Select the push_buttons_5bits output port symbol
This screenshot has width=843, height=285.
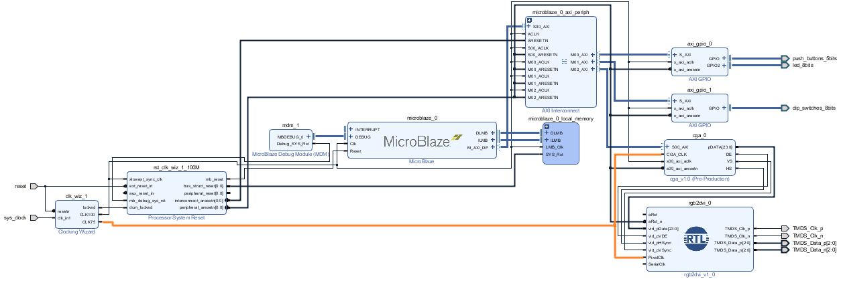tap(785, 58)
